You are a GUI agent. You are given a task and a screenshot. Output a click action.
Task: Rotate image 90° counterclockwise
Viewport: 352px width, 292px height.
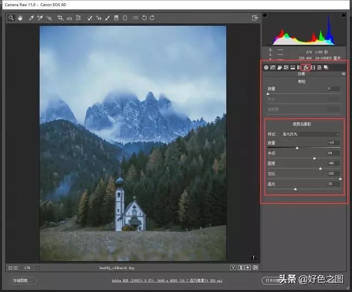[x=144, y=18]
